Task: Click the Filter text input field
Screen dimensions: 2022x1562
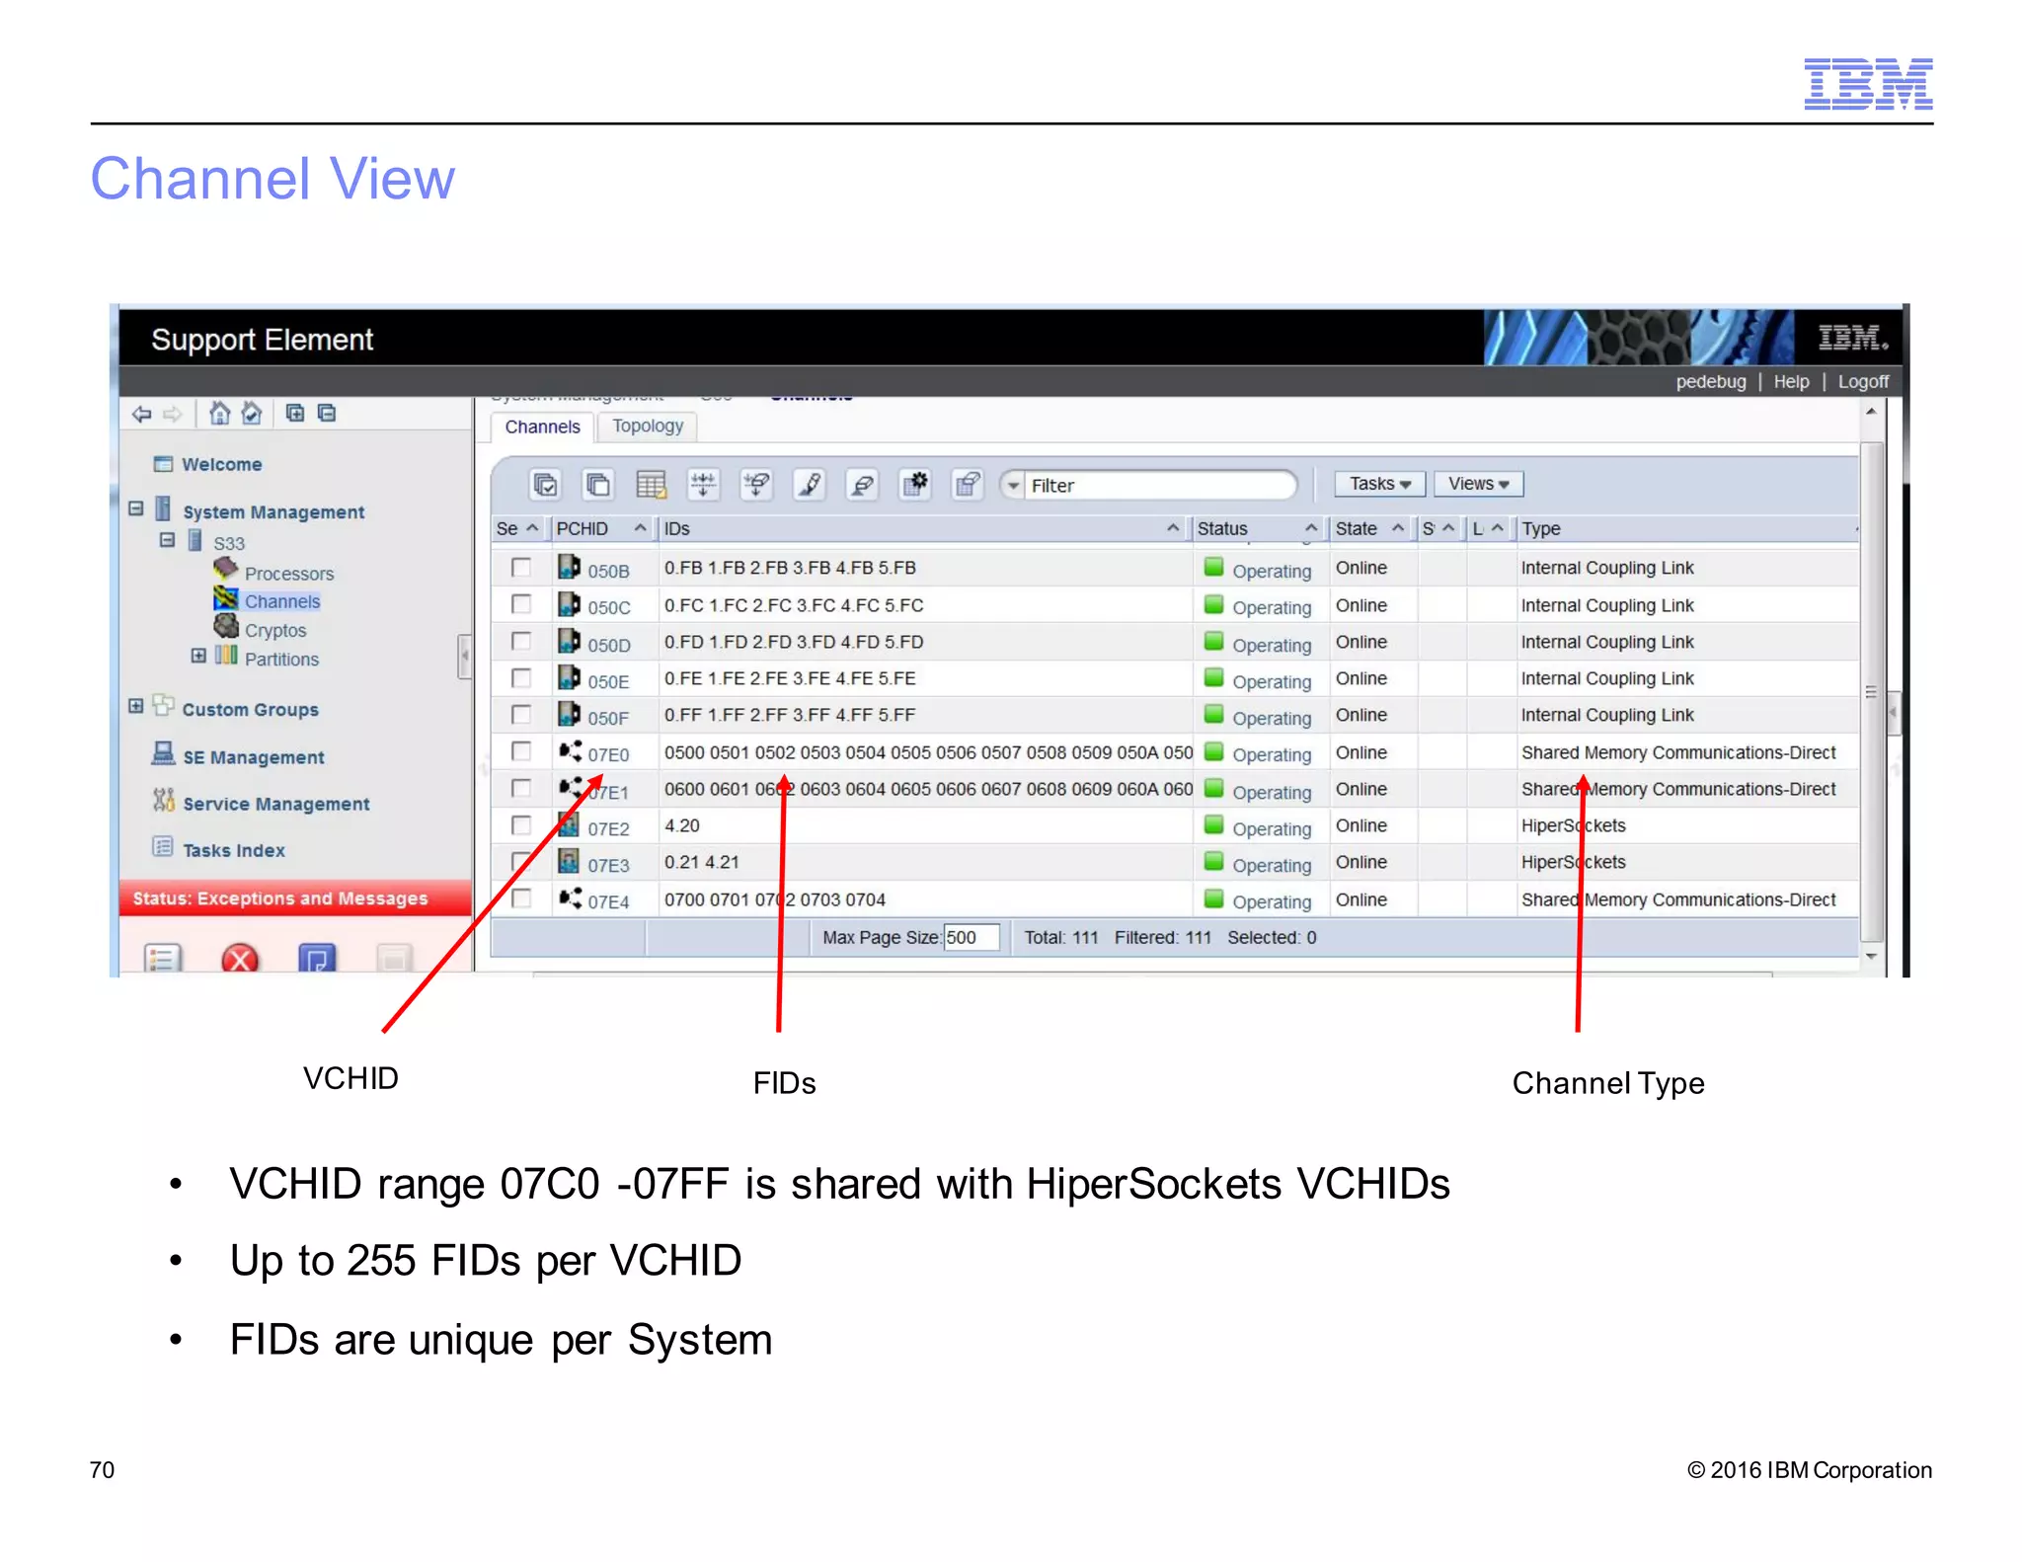Action: (1160, 485)
